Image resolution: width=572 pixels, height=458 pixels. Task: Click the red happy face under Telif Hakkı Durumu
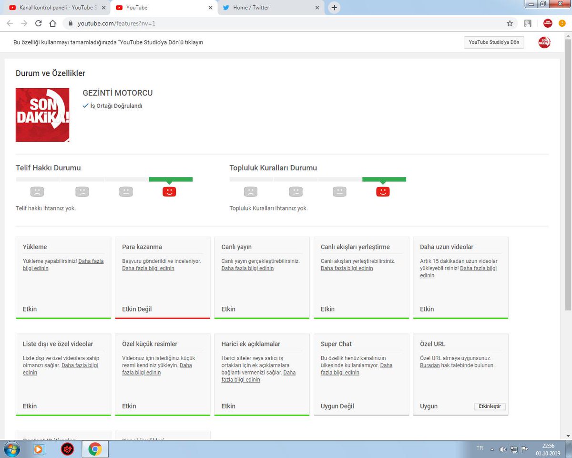(x=169, y=192)
